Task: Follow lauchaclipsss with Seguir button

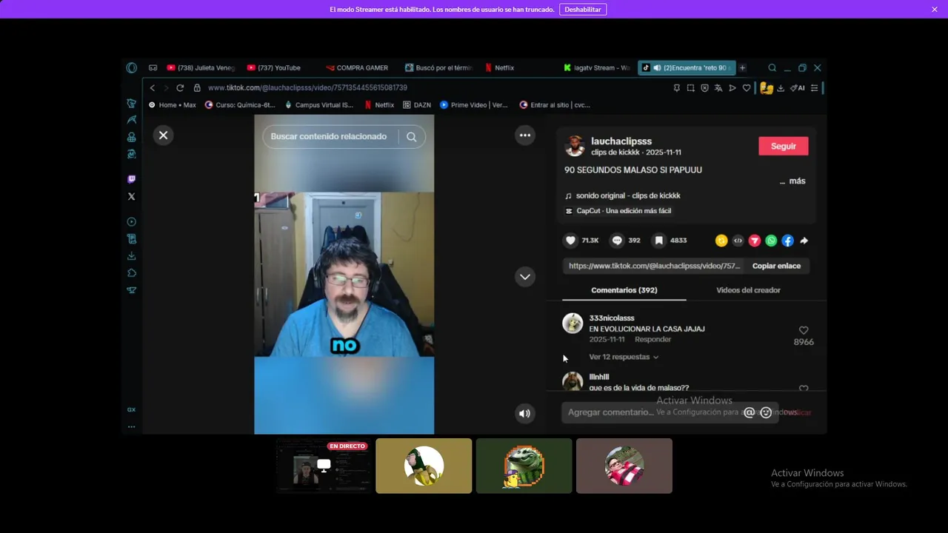Action: coord(784,146)
